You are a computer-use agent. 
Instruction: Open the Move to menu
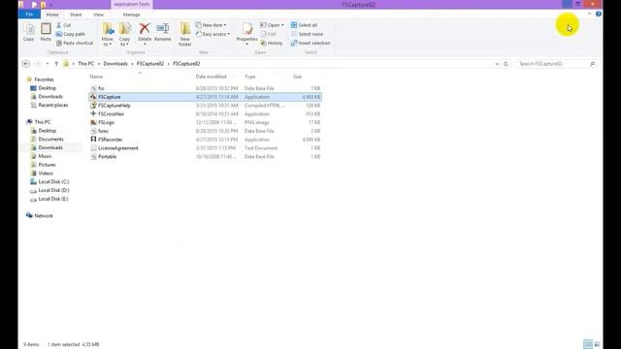click(108, 34)
